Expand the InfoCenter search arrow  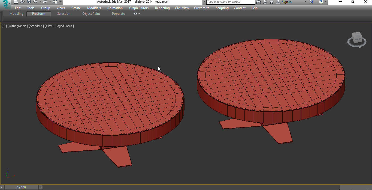(x=205, y=2)
